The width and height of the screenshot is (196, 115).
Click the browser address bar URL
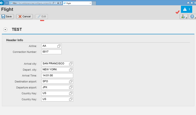click(32, 3)
